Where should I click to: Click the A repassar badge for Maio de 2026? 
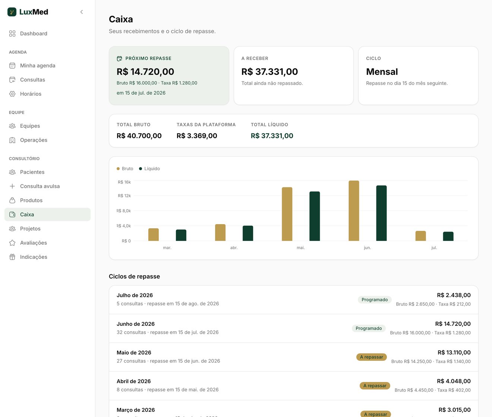point(372,357)
